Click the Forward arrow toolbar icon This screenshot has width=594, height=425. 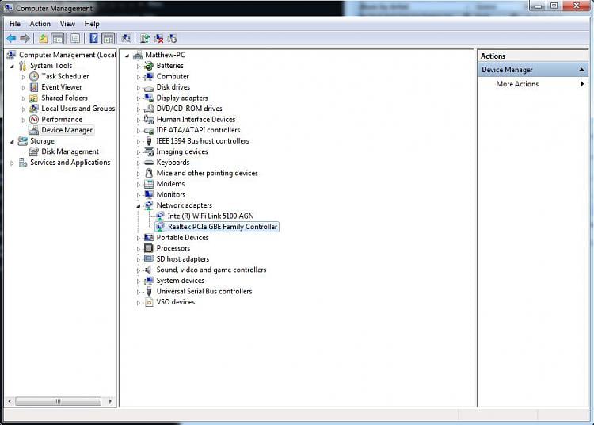[25, 38]
